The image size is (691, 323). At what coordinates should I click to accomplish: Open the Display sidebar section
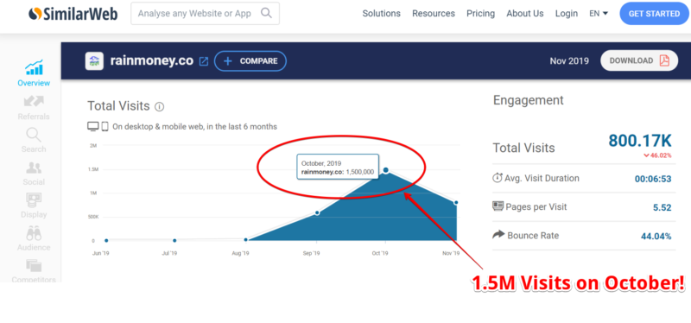[x=34, y=200]
